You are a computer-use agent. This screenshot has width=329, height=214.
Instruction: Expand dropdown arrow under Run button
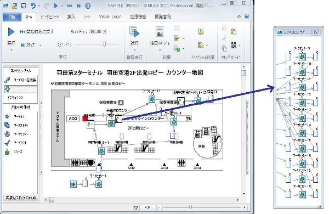11,50
